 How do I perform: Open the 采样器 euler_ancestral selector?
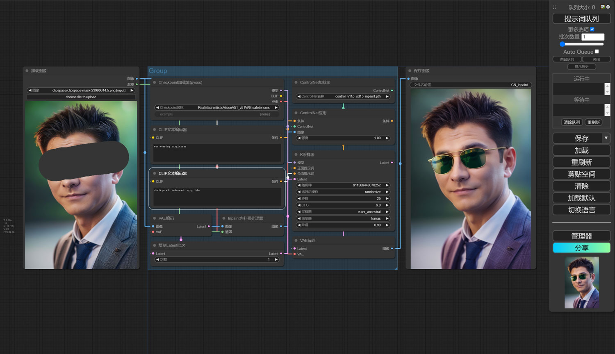click(343, 212)
